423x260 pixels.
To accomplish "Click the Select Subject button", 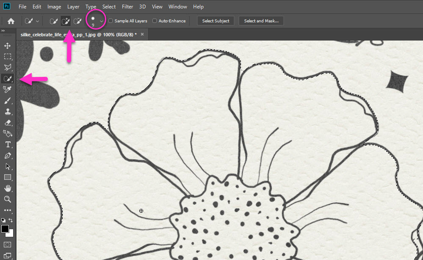I will (x=216, y=21).
